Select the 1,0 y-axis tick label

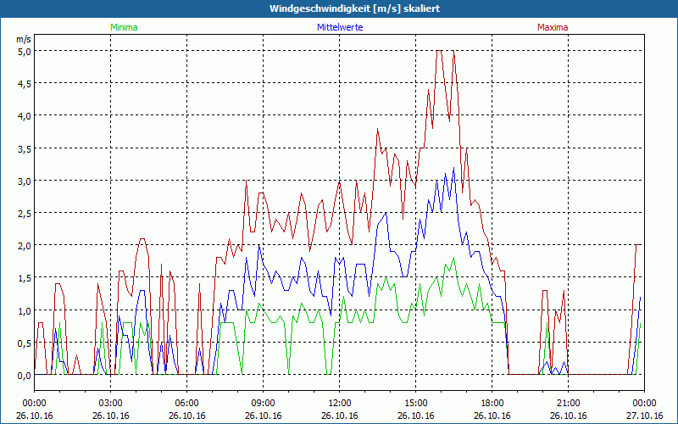coord(24,310)
